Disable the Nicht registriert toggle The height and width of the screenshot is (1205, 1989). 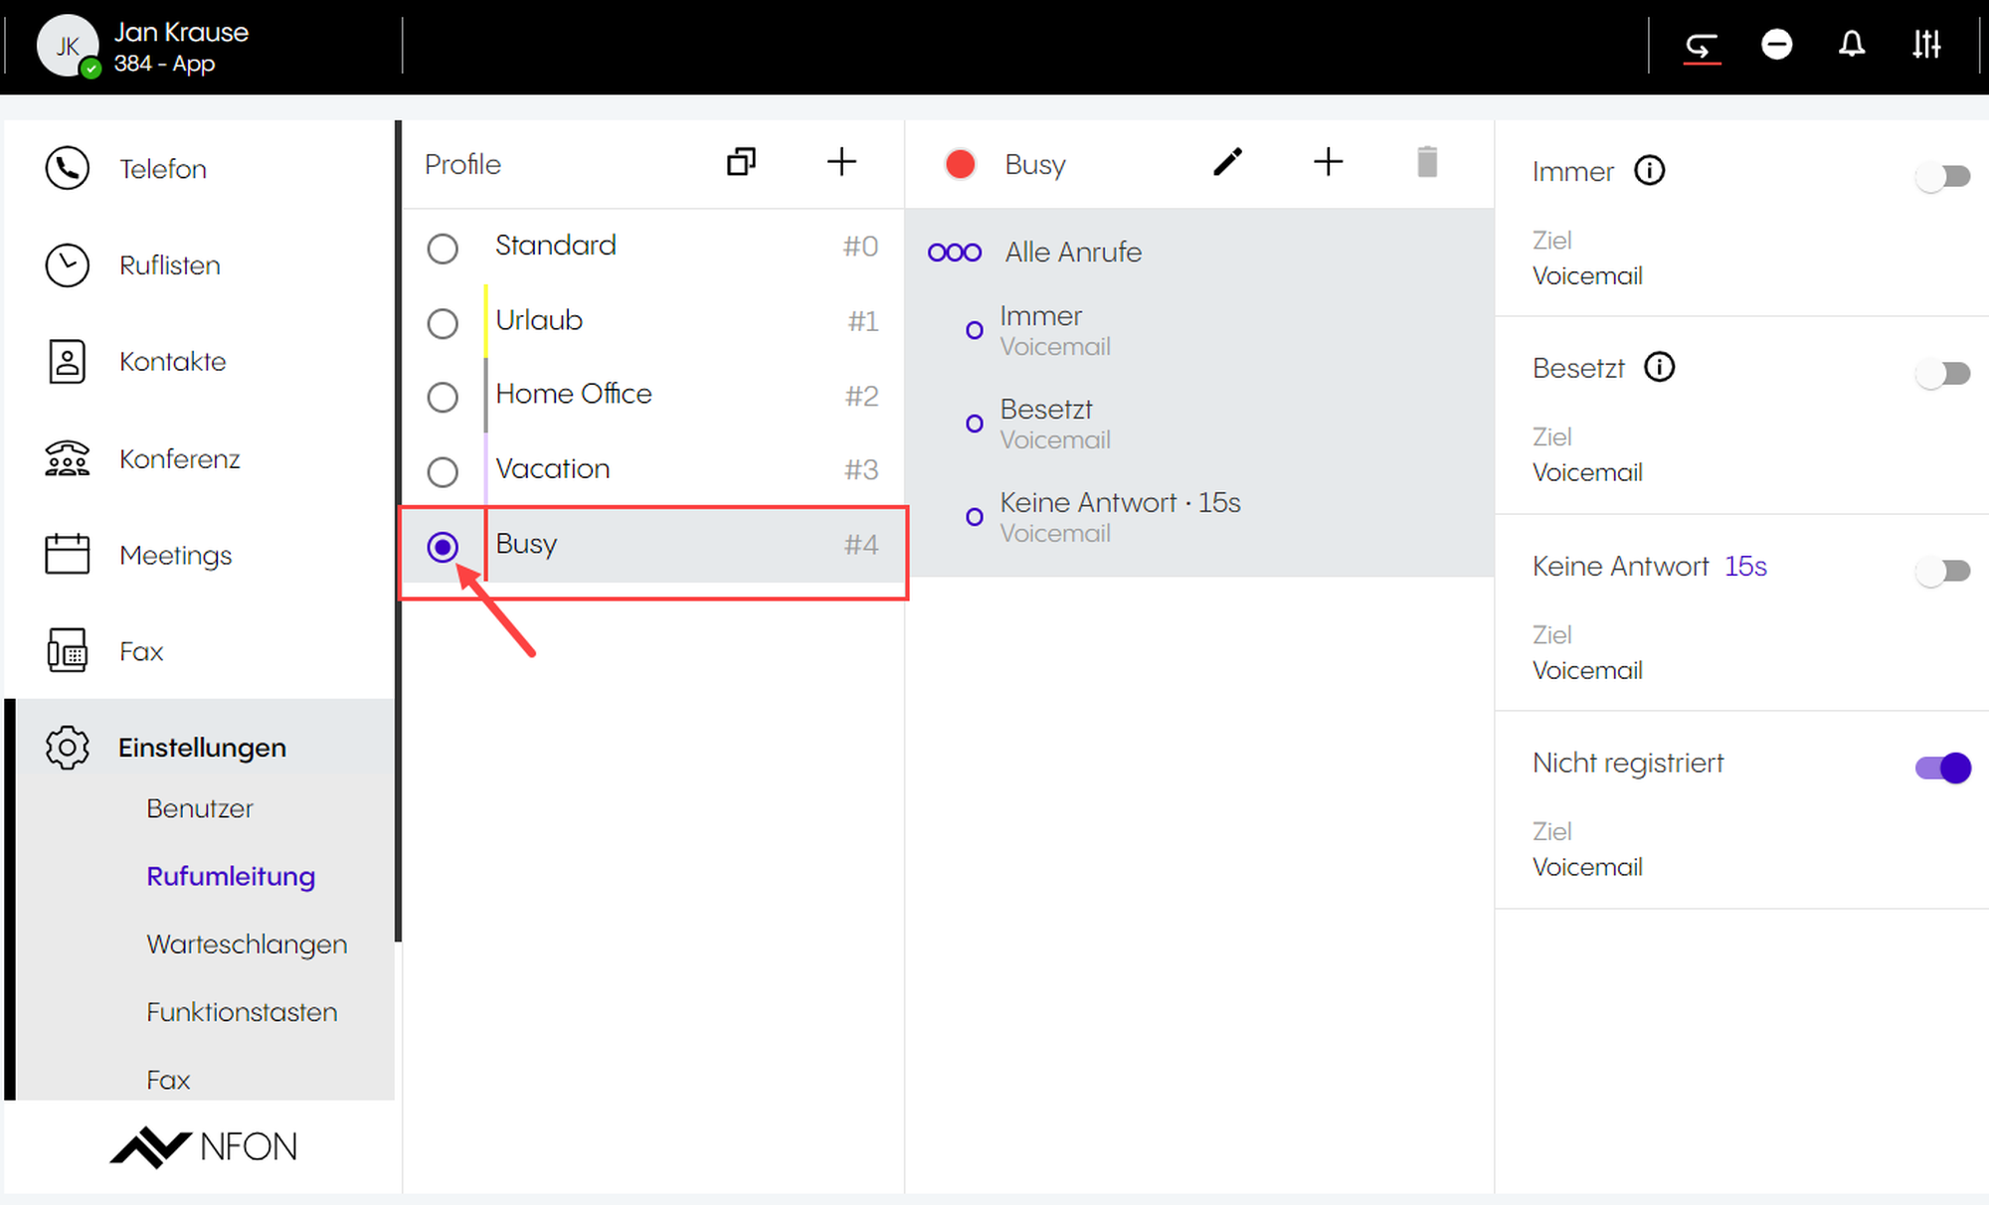[x=1942, y=768]
